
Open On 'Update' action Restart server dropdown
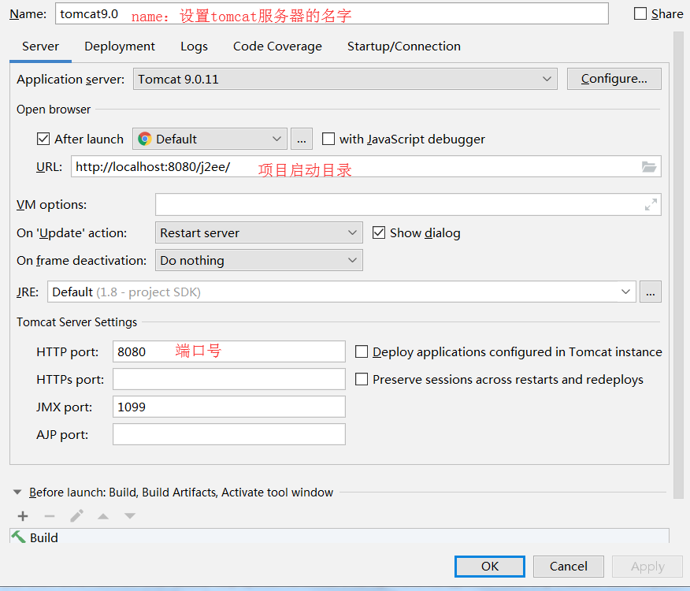[258, 232]
